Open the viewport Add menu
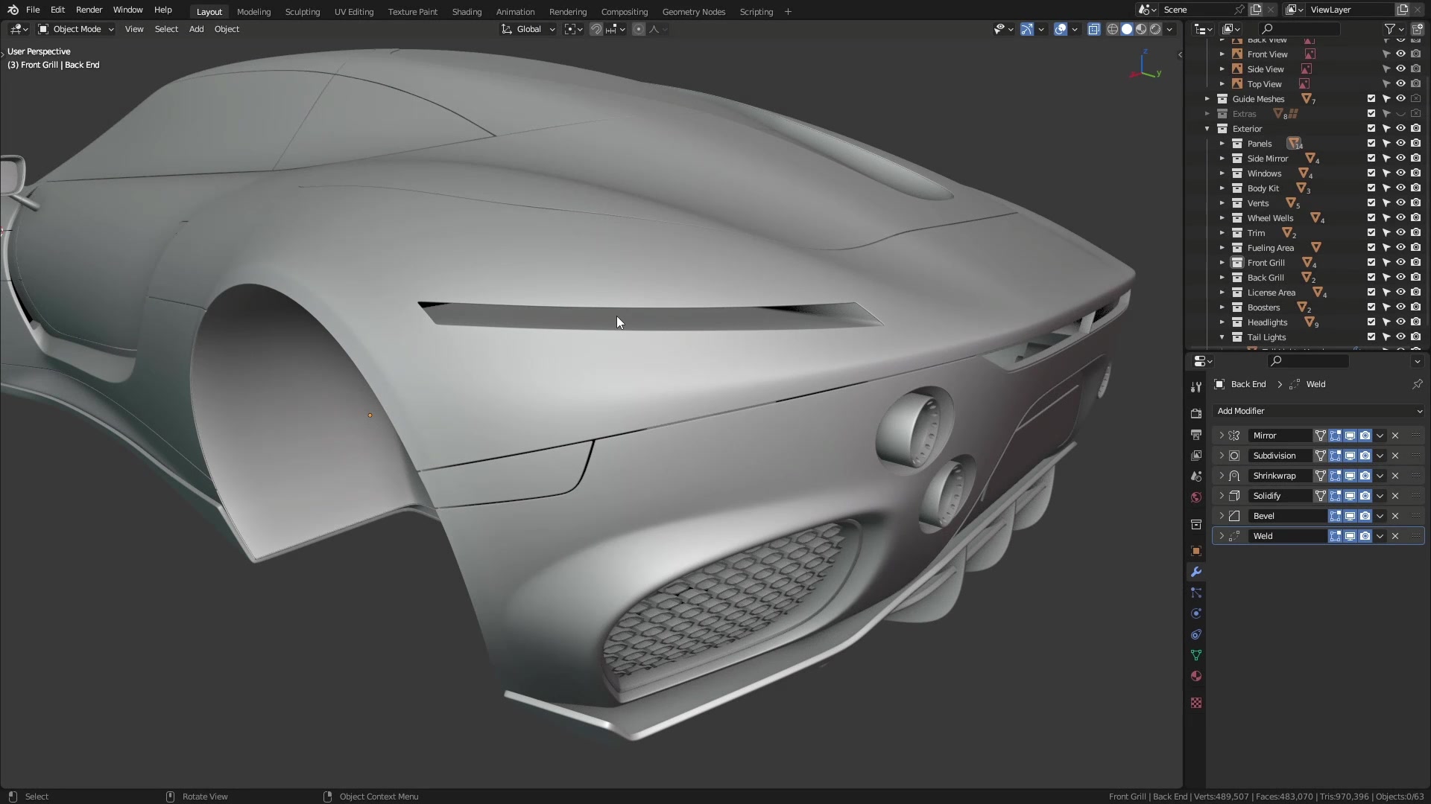This screenshot has width=1431, height=804. (x=196, y=29)
